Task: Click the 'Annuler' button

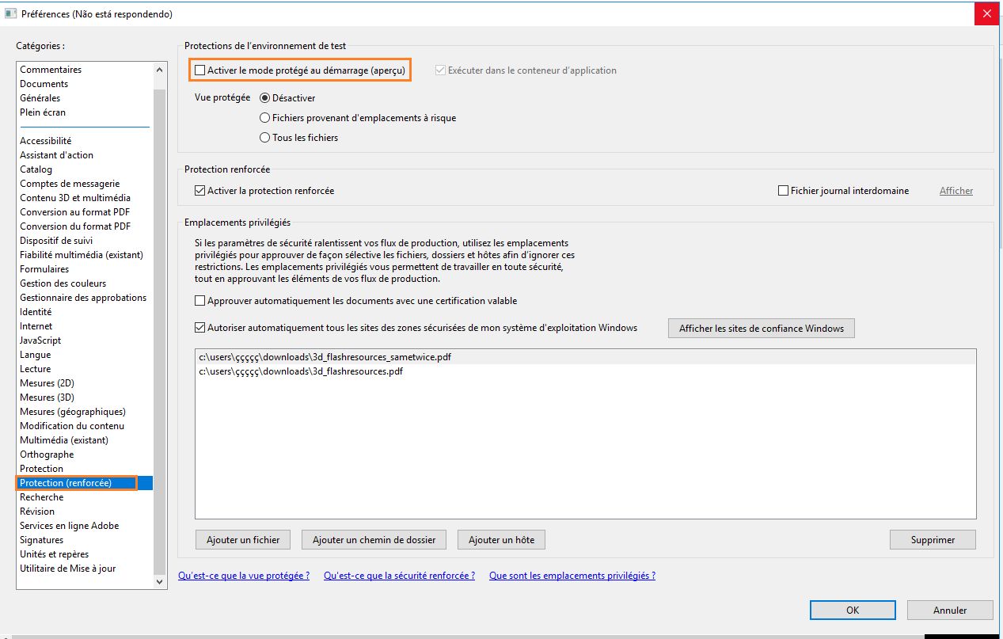Action: pos(950,610)
